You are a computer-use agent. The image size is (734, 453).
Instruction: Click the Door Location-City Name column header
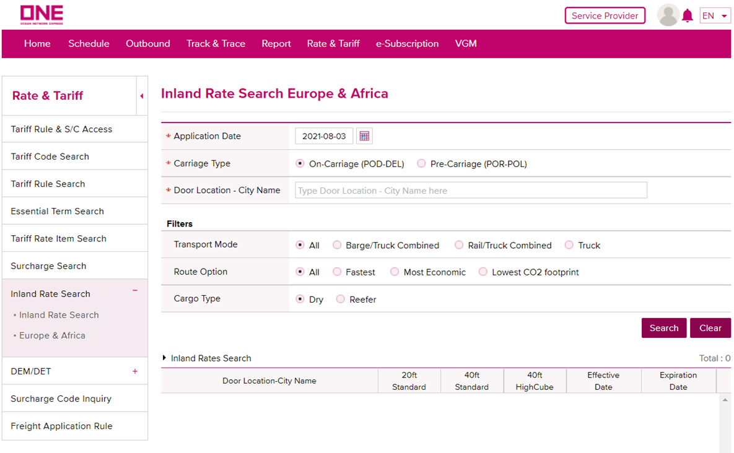coord(269,381)
